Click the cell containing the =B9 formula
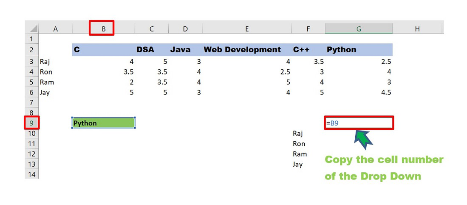 click(x=359, y=123)
